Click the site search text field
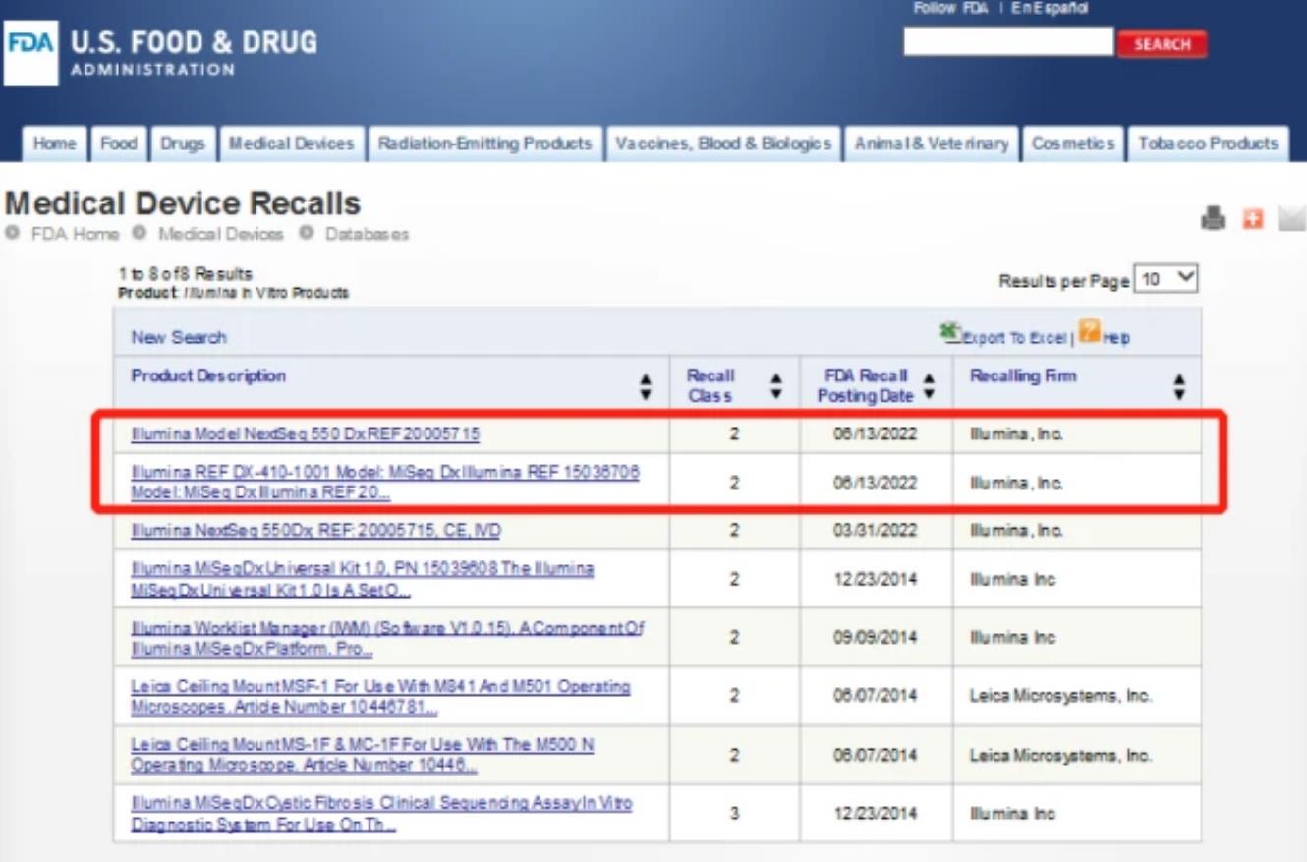The width and height of the screenshot is (1307, 862). pos(1007,42)
